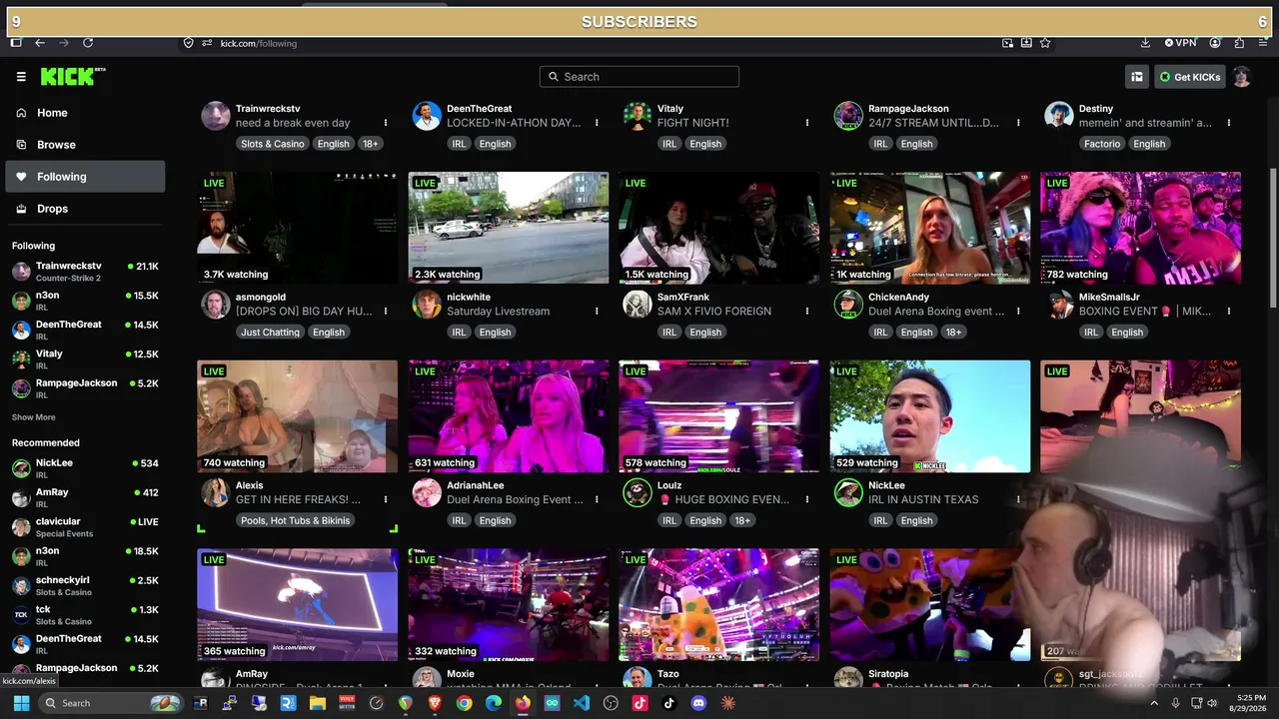The width and height of the screenshot is (1279, 719).
Task: Open NickLee in the Recommended sidebar
Action: [86, 468]
